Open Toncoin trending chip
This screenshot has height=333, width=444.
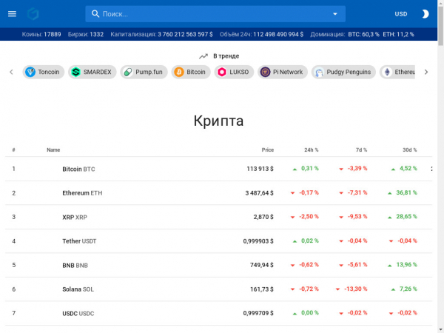click(x=44, y=72)
